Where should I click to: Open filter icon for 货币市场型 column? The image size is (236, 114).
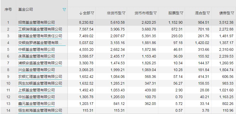point(155,13)
